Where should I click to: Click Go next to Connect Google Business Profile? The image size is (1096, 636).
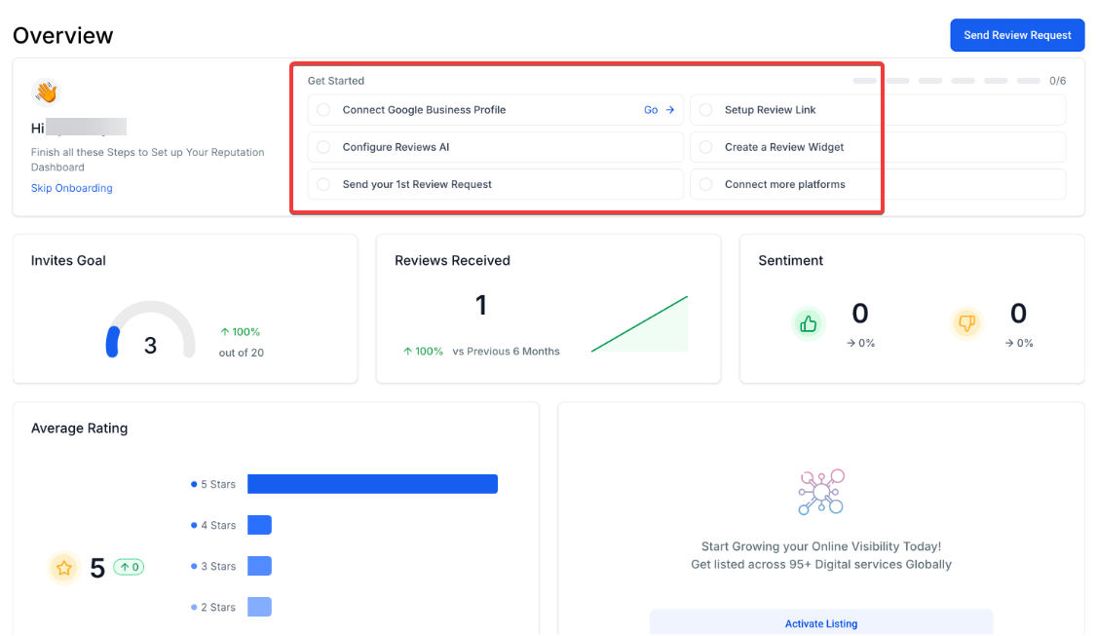[660, 110]
